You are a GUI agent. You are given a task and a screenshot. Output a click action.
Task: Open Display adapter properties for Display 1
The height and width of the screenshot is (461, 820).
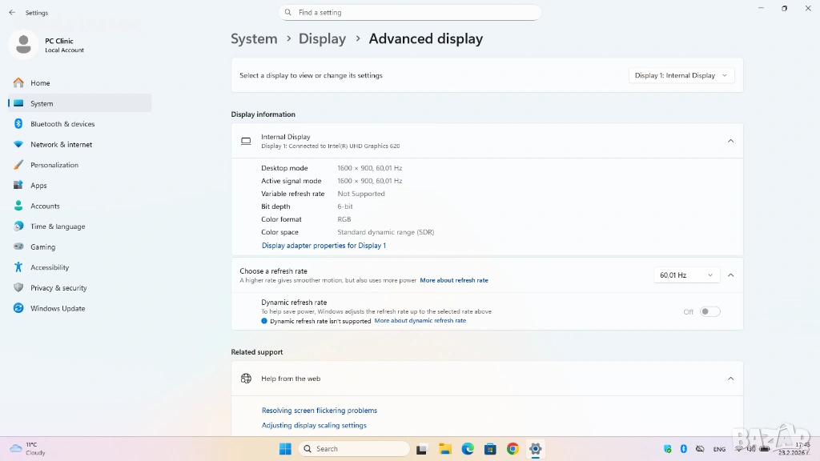click(324, 246)
